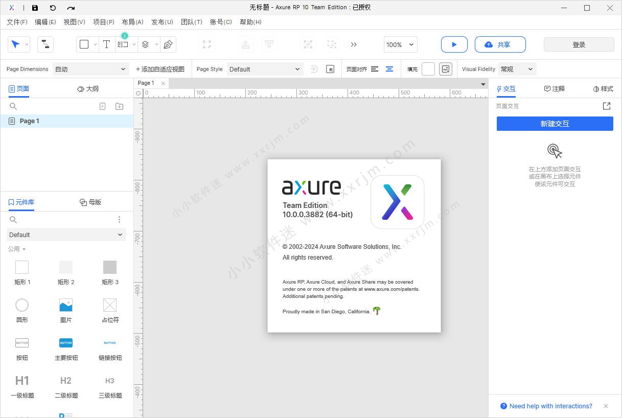
Task: Click the page fill color swatch
Action: coord(428,69)
